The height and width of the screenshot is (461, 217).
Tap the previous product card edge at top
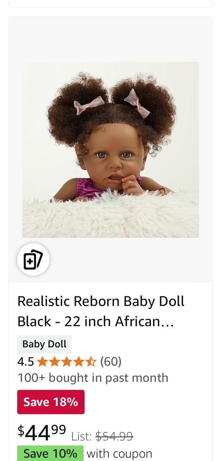click(x=111, y=3)
